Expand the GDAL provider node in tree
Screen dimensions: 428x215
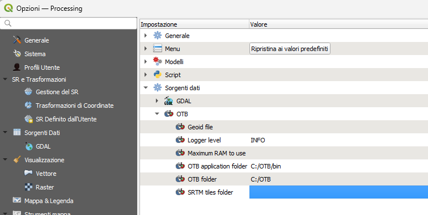click(x=157, y=101)
